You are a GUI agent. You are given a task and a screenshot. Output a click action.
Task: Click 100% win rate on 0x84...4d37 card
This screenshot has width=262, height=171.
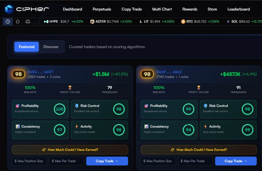(x=30, y=90)
